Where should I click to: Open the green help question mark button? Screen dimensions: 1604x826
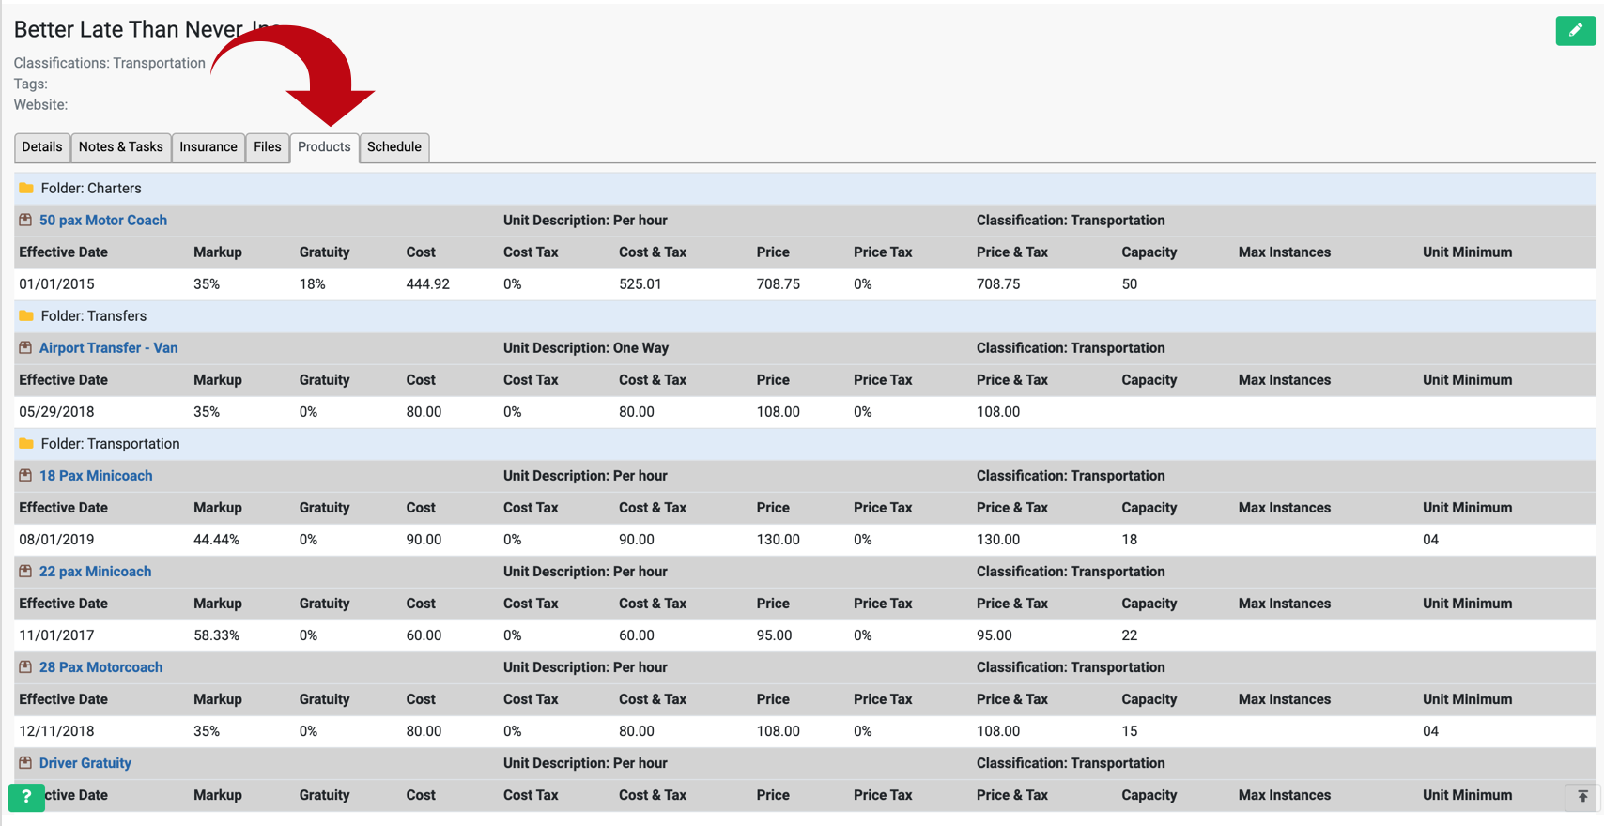pos(26,797)
